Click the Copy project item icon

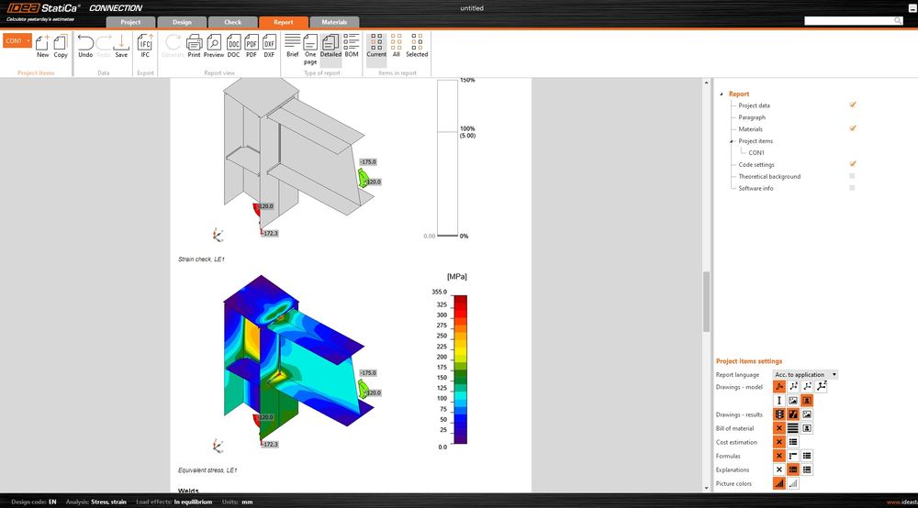pos(61,46)
